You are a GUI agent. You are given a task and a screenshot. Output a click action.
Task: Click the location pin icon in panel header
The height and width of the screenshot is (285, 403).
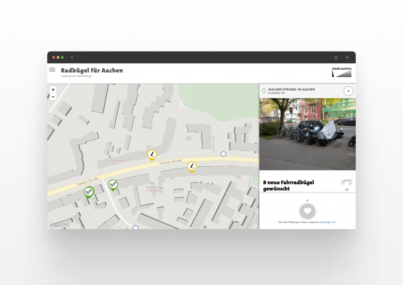tap(264, 91)
